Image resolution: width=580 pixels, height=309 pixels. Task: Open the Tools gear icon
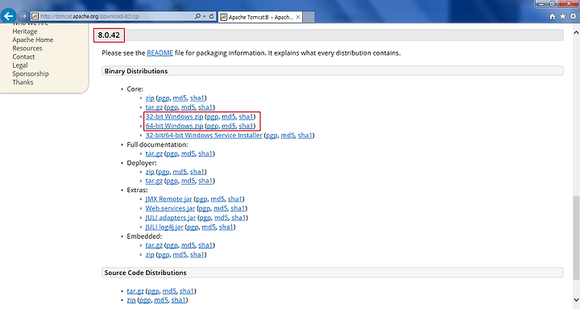point(573,16)
